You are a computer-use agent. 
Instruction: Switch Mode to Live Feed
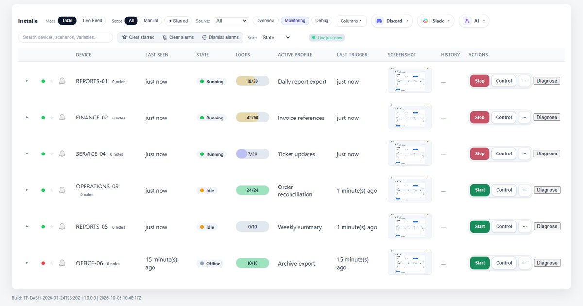tap(92, 21)
